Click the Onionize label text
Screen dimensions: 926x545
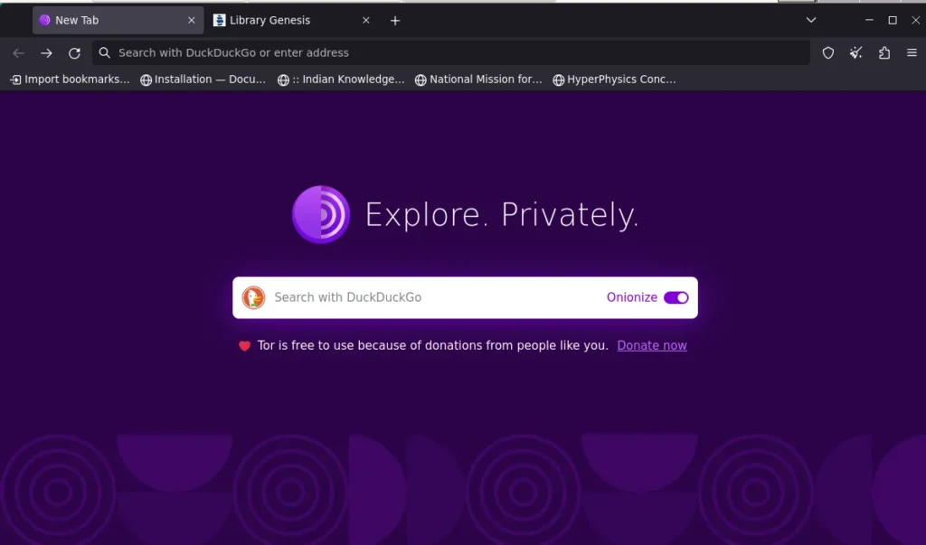click(x=632, y=297)
